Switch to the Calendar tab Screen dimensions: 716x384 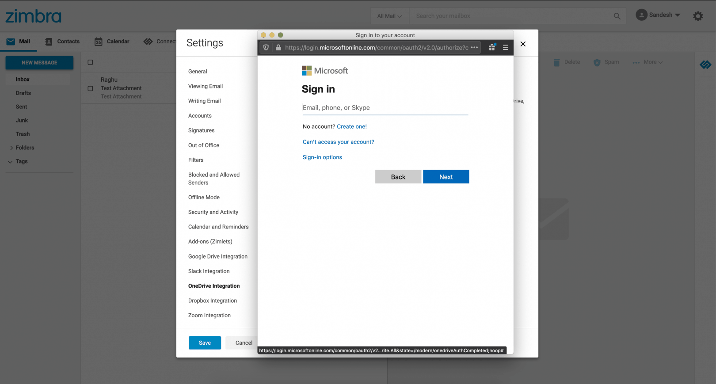tap(112, 42)
